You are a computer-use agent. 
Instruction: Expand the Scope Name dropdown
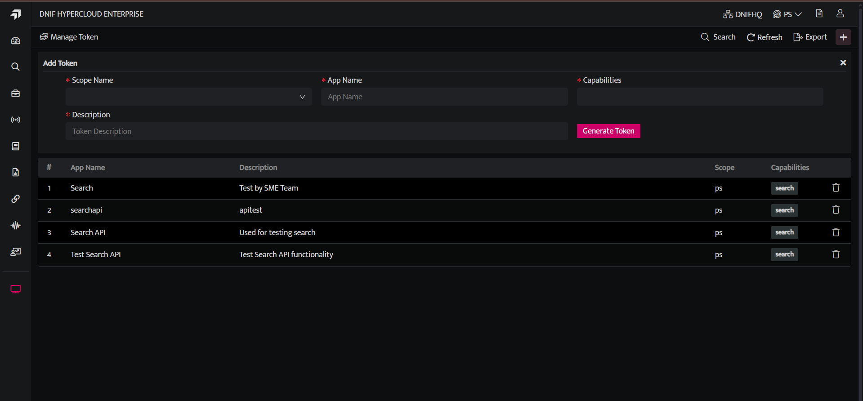pyautogui.click(x=189, y=97)
